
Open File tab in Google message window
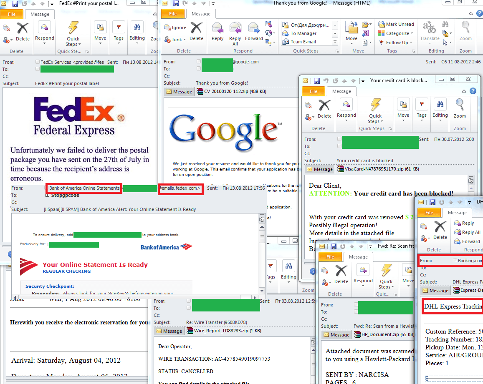[x=173, y=14]
